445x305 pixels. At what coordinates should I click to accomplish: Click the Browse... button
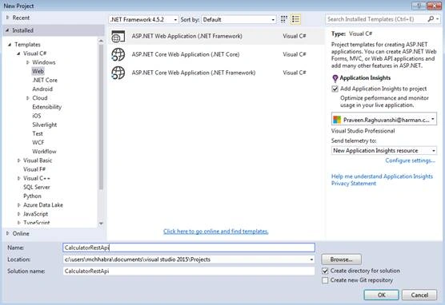pyautogui.click(x=341, y=259)
